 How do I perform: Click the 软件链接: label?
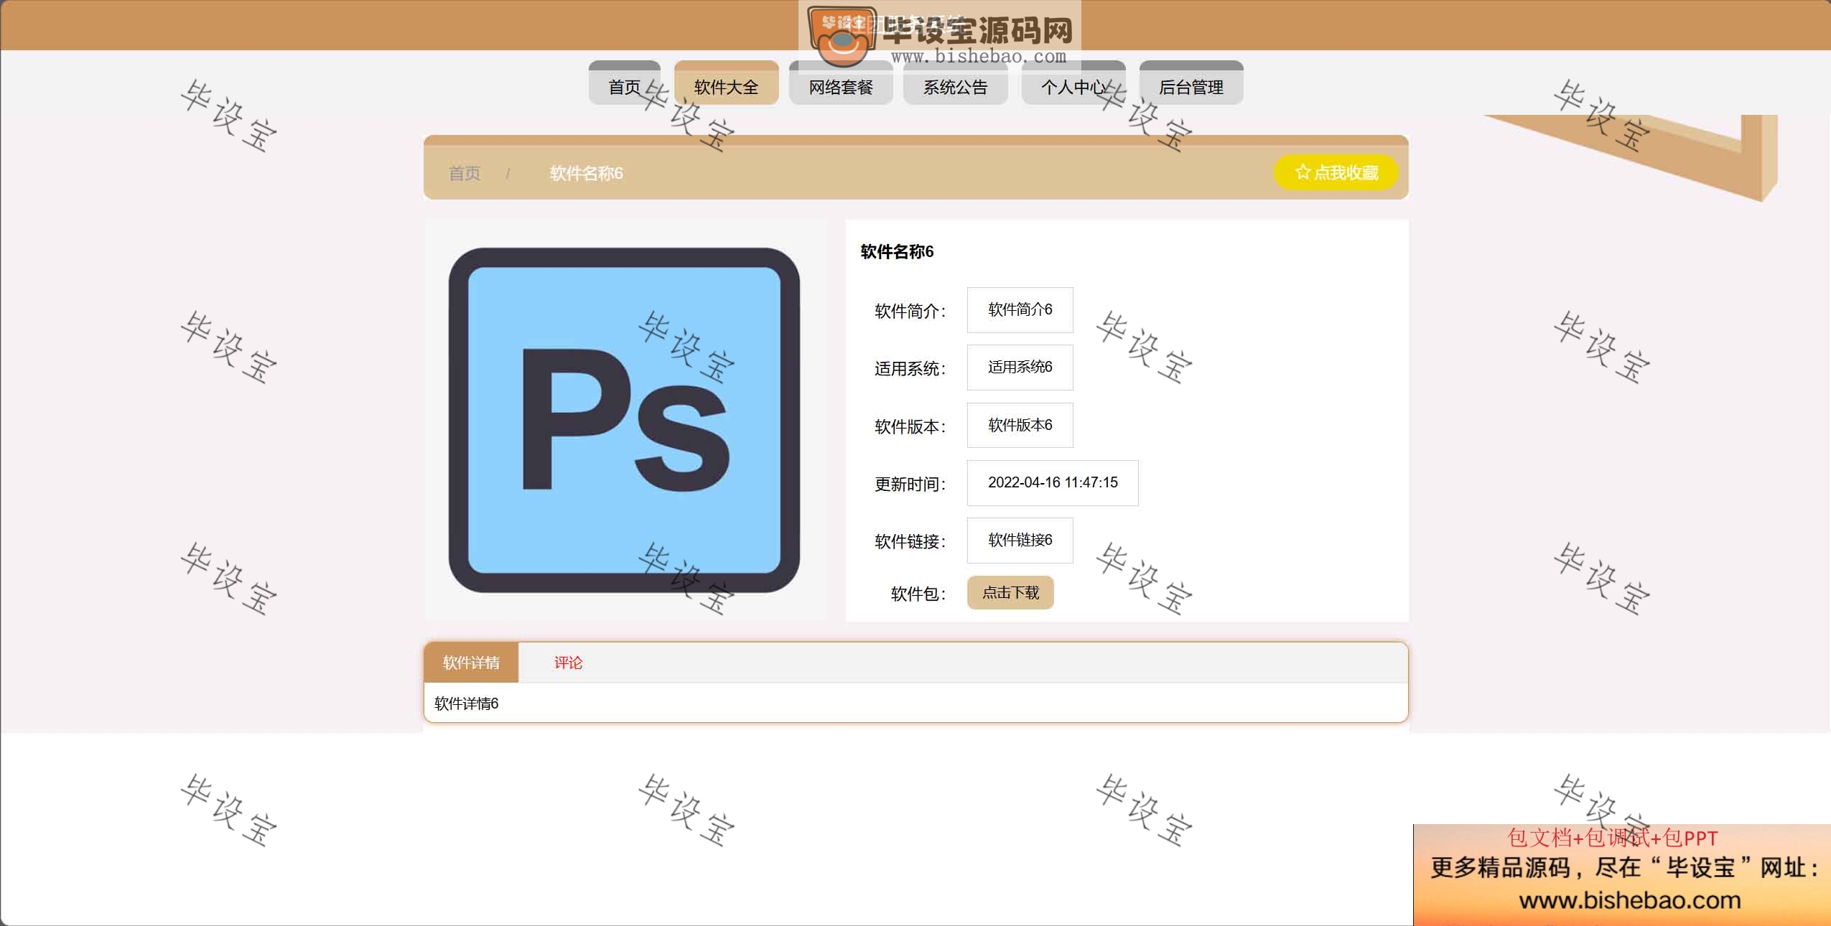(910, 541)
